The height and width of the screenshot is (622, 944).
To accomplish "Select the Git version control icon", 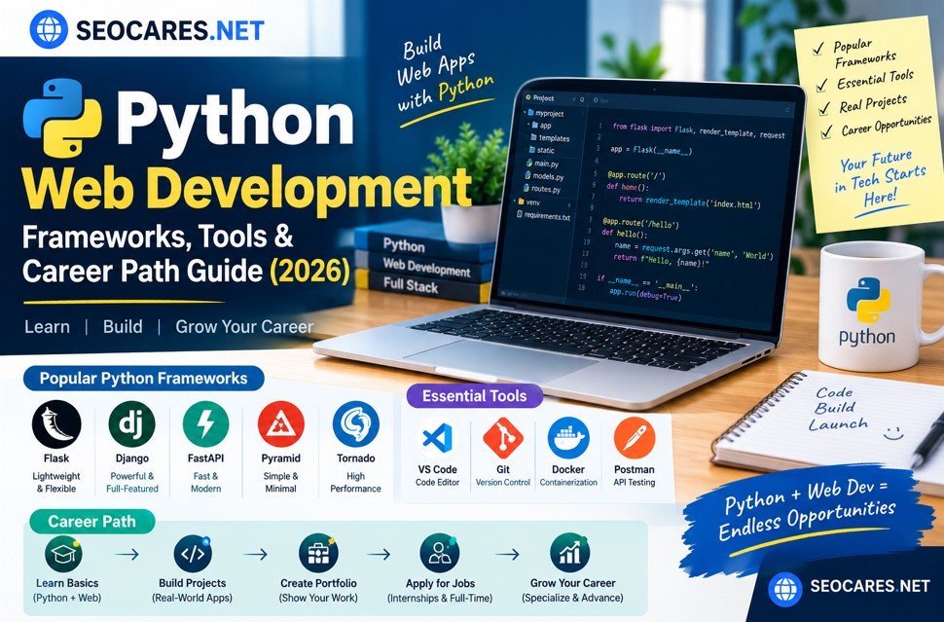I will click(503, 438).
